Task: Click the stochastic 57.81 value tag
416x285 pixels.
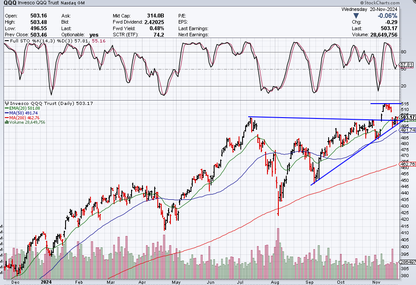Action: [406, 65]
